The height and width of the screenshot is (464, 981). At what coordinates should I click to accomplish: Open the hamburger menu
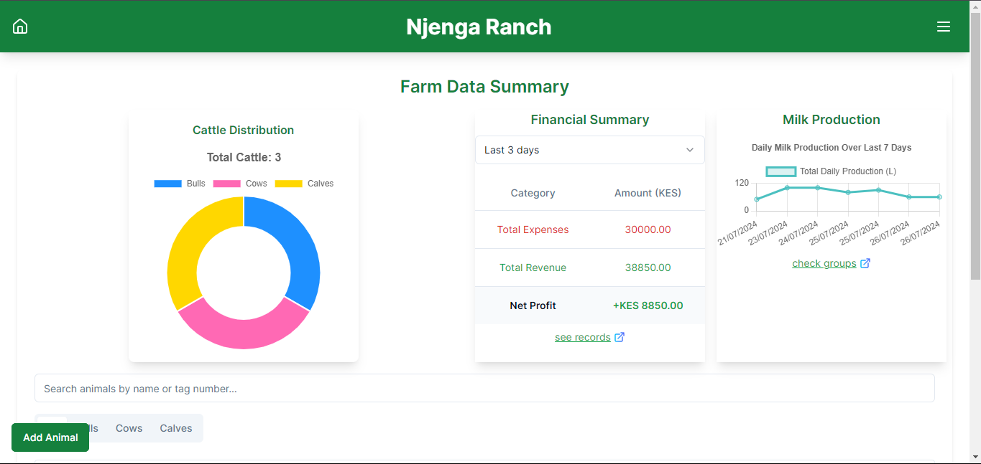944,26
